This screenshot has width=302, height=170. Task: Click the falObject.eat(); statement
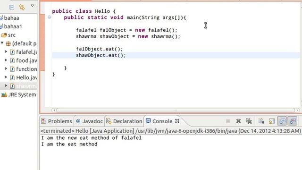(x=100, y=49)
